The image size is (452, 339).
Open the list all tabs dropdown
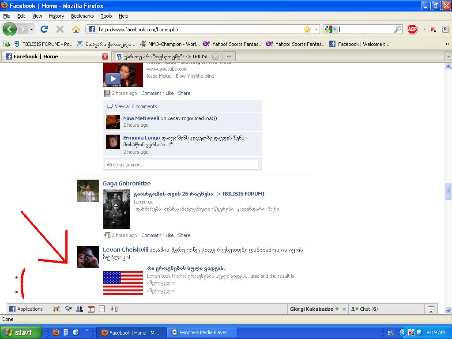pyautogui.click(x=448, y=56)
